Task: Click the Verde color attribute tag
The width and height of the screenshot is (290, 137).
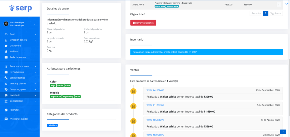Action: click(x=60, y=85)
